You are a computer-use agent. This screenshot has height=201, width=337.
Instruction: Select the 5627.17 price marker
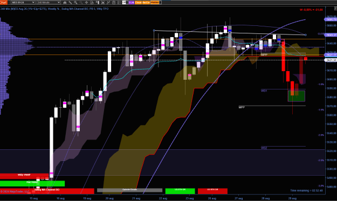pos(331,55)
